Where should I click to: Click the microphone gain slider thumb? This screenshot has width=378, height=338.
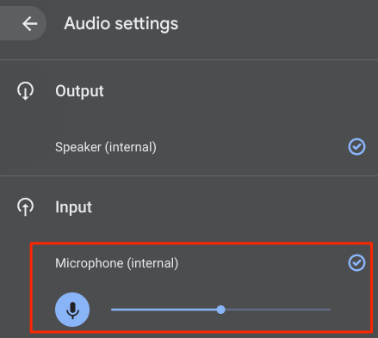tap(220, 310)
